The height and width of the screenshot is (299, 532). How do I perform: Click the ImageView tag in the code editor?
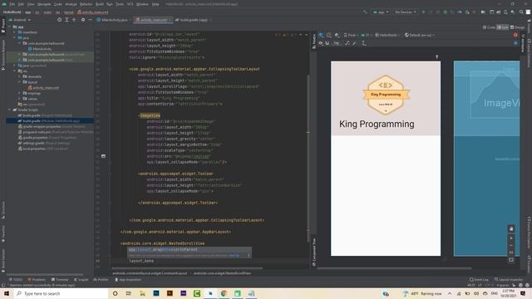pyautogui.click(x=150, y=115)
